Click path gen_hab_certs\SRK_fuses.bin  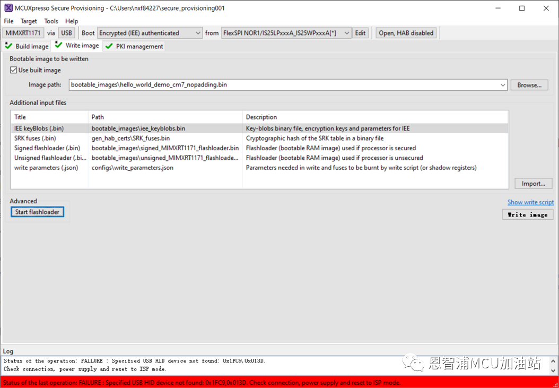point(131,138)
